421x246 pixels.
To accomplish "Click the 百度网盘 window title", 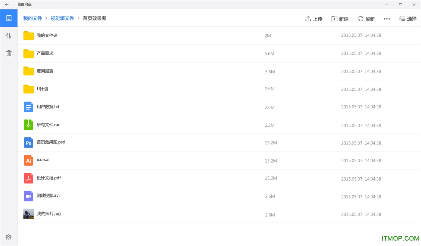I will pos(24,5).
